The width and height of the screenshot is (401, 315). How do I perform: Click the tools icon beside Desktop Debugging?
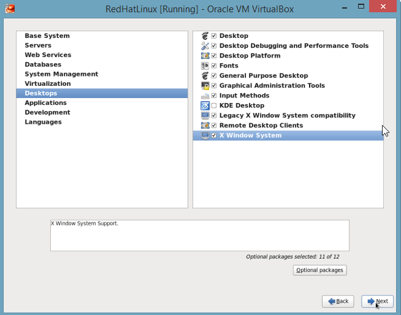point(205,46)
